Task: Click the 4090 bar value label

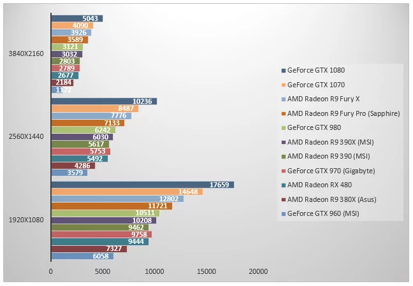Action: click(x=80, y=26)
